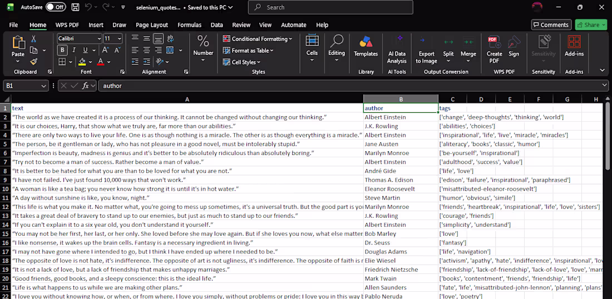Viewport: 612px width, 299px height.
Task: Collapse the ribbon with the chevron
Action: pos(602,70)
